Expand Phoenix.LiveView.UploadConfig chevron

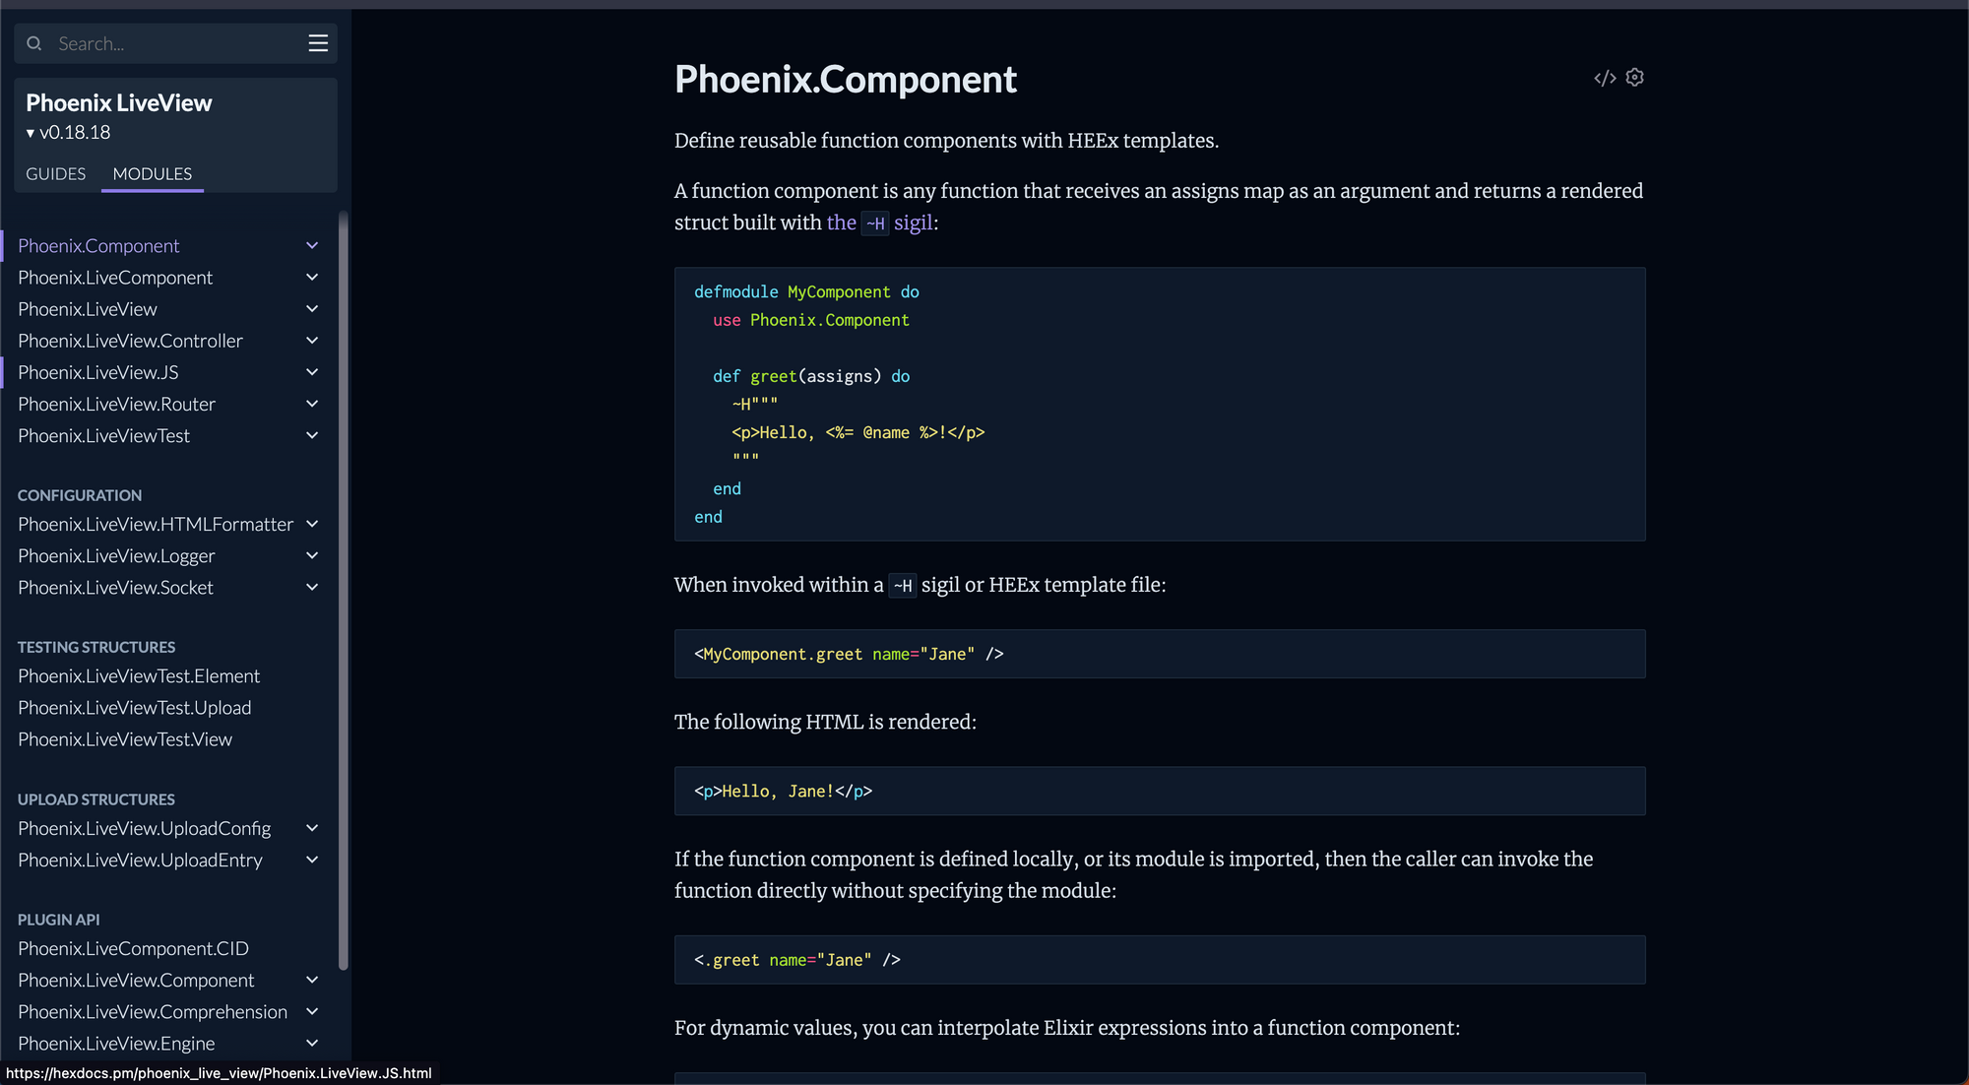click(312, 828)
